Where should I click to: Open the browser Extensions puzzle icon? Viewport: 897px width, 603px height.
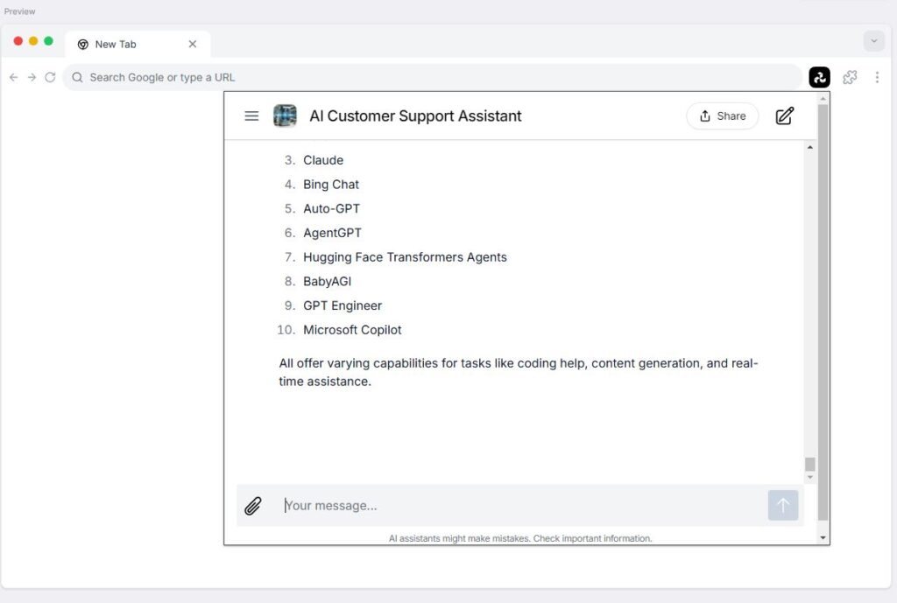tap(850, 77)
